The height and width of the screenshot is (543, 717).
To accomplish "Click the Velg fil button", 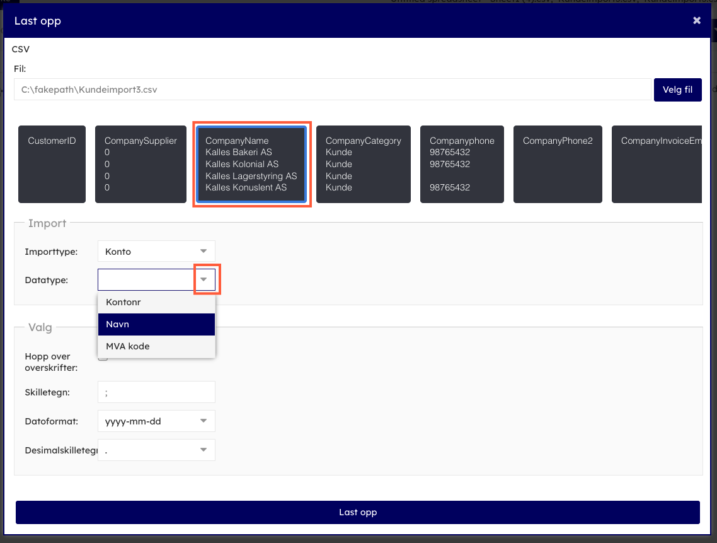I will click(677, 90).
